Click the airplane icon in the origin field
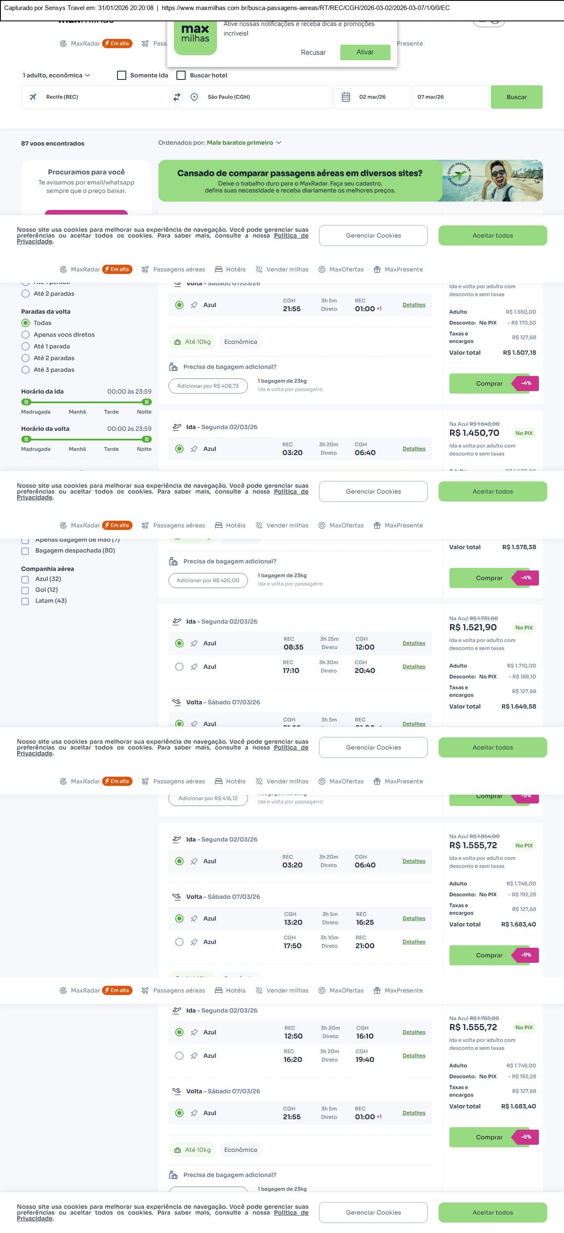Screen dimensions: 564x1233 click(33, 97)
